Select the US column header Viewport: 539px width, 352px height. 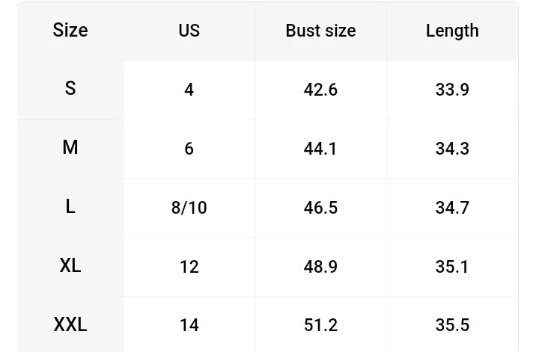tap(189, 31)
